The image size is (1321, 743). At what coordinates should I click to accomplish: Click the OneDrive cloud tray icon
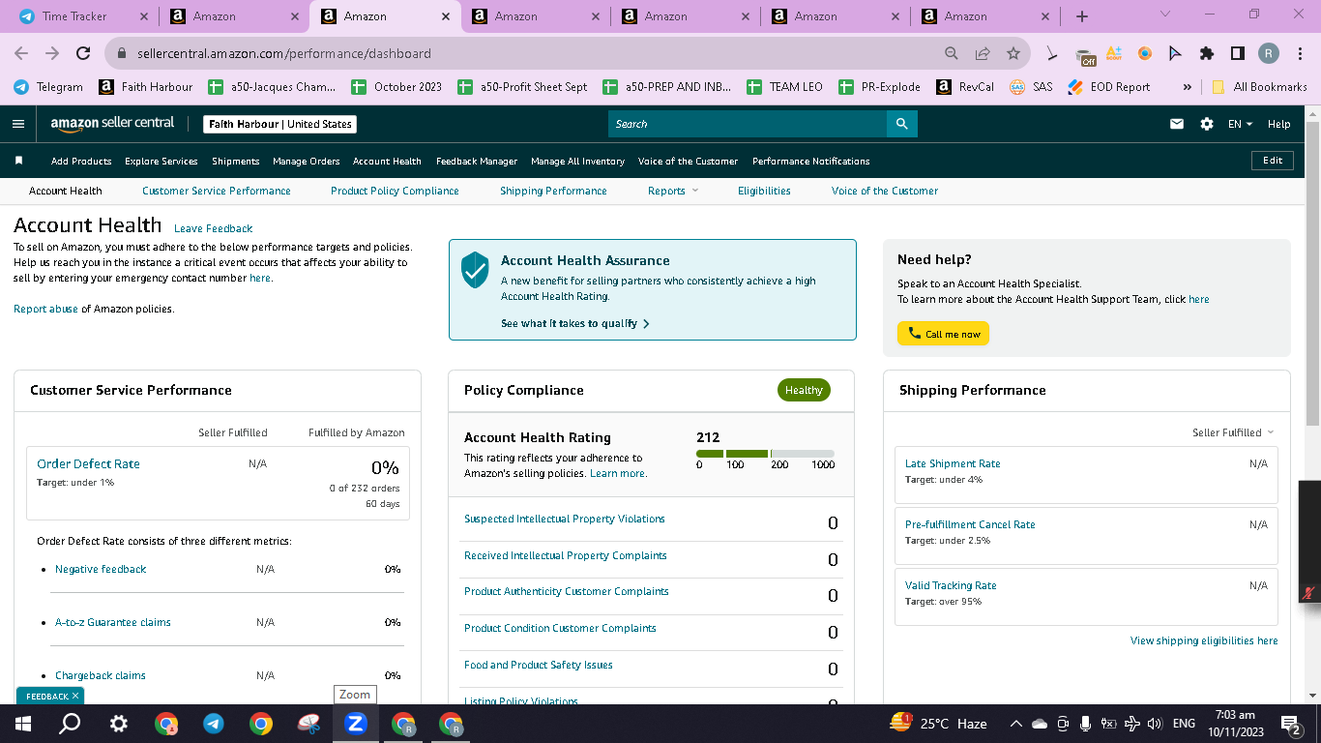pyautogui.click(x=1040, y=724)
